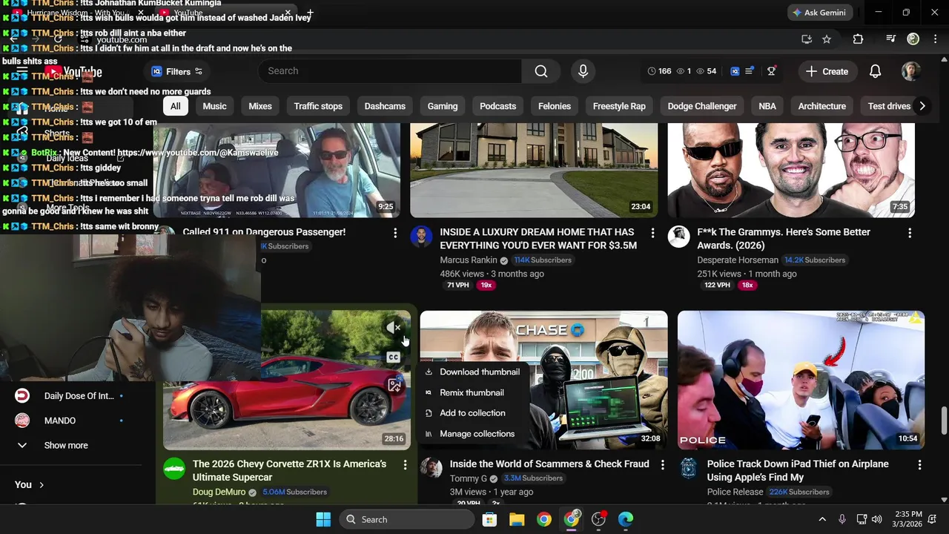Open more options for Luxury Dream Home video
This screenshot has width=949, height=534.
(x=652, y=233)
